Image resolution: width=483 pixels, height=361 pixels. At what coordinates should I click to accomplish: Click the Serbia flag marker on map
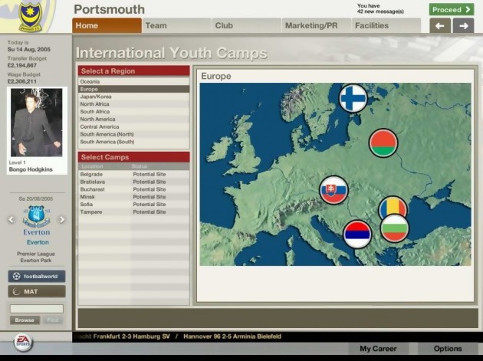357,234
